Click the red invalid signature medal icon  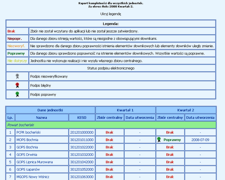pyautogui.click(x=17, y=85)
